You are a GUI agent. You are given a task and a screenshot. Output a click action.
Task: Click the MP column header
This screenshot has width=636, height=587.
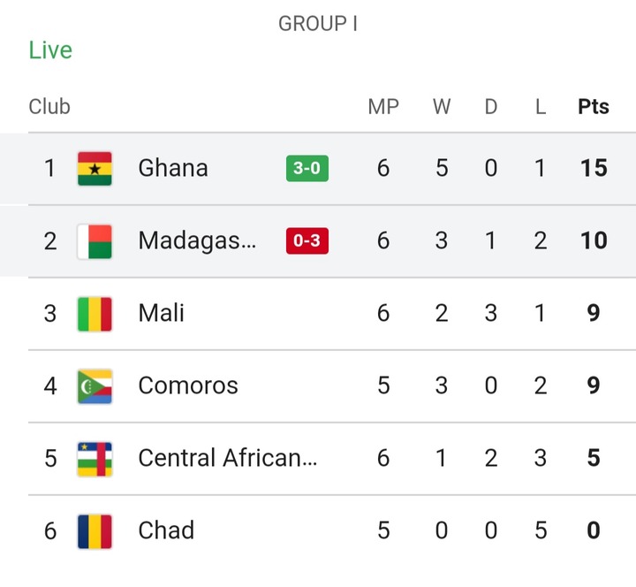(x=383, y=107)
